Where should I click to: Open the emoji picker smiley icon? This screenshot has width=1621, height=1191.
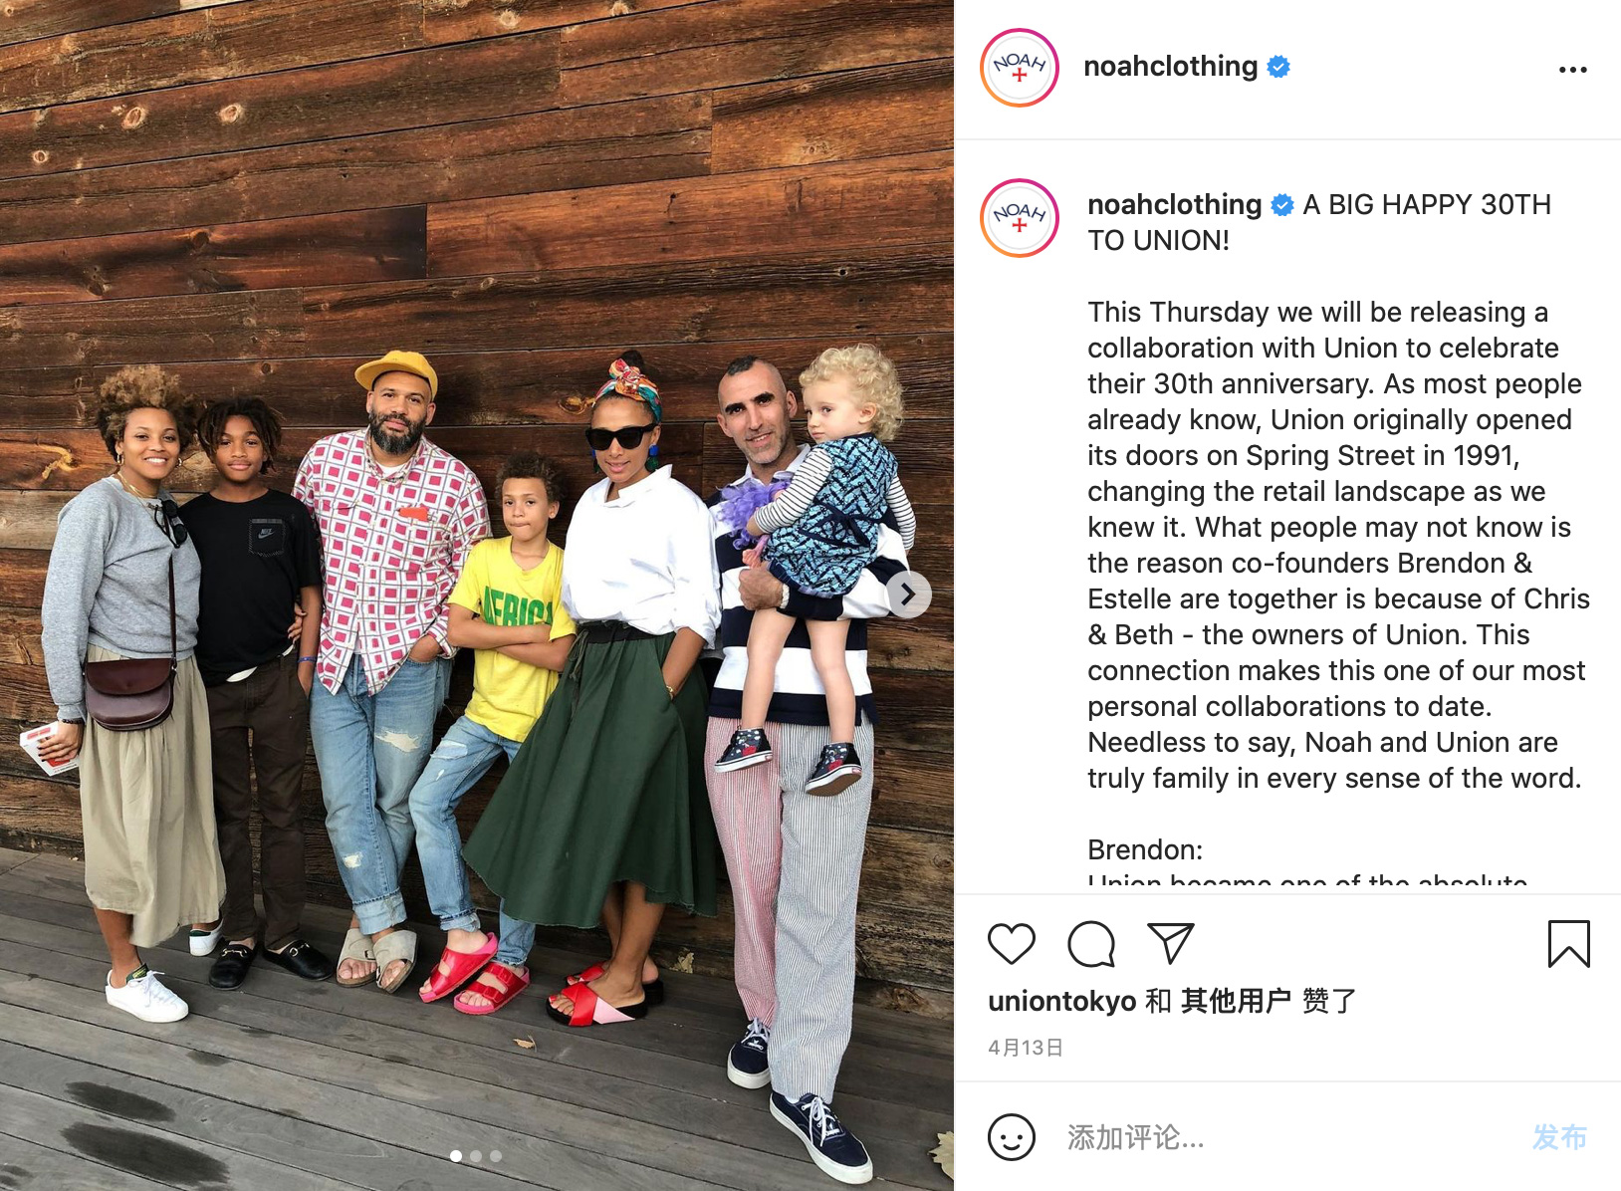1011,1136
